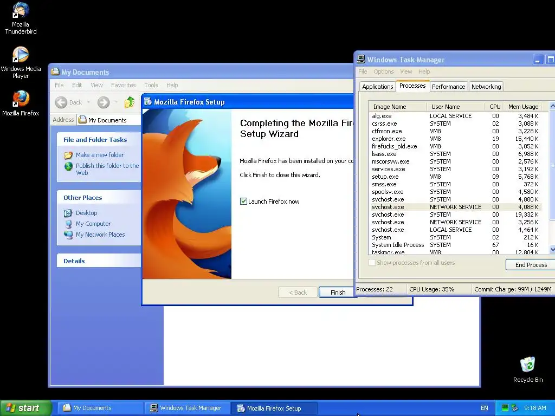Click My Documents title bar folder icon
Viewport: 555px width, 416px height.
[x=55, y=71]
